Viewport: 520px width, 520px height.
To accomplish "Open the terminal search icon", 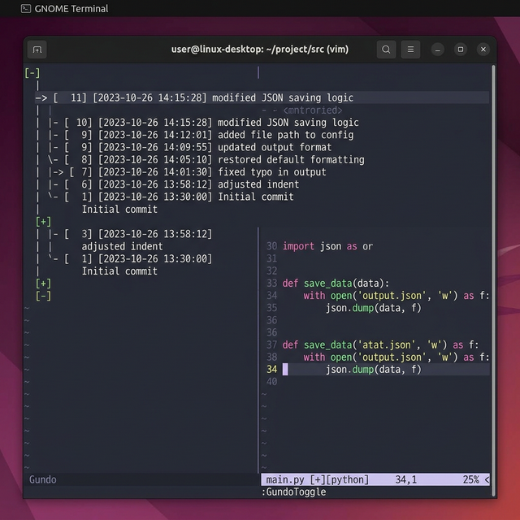I will click(386, 50).
